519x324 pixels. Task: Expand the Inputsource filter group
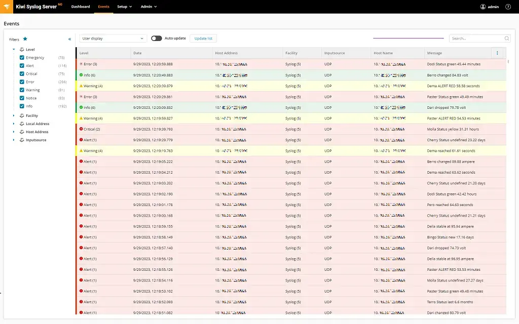click(x=14, y=140)
